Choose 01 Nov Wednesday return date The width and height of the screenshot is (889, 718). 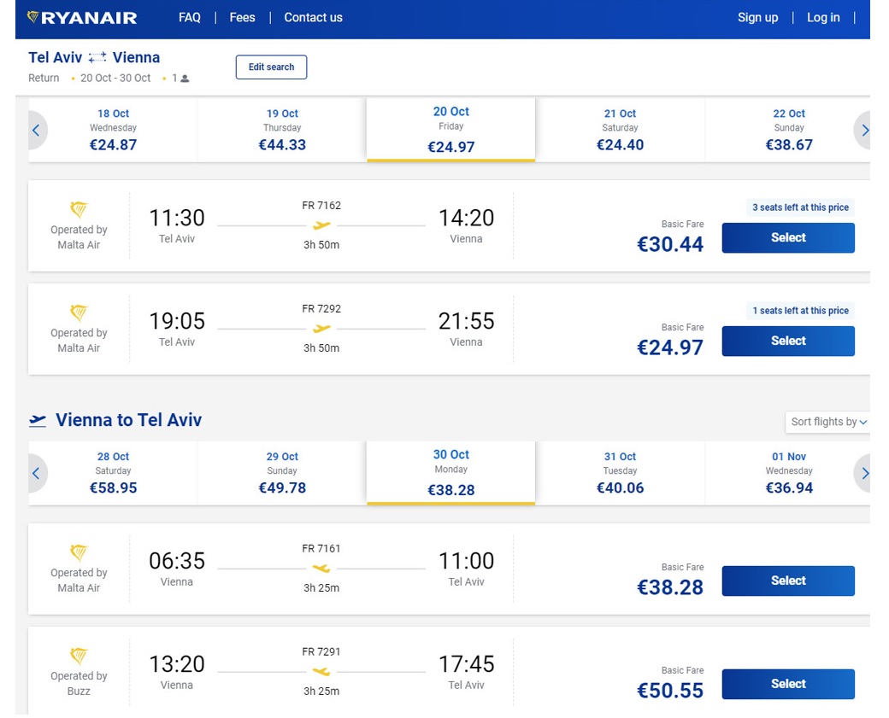pyautogui.click(x=788, y=473)
